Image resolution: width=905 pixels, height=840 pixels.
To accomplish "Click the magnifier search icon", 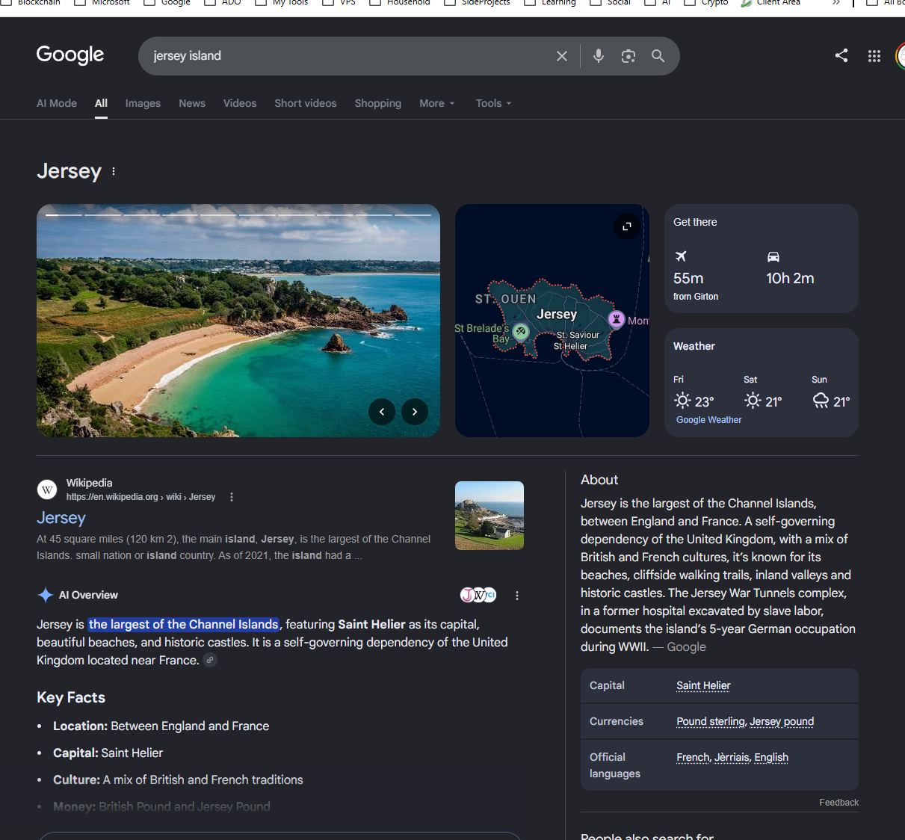I will point(658,56).
